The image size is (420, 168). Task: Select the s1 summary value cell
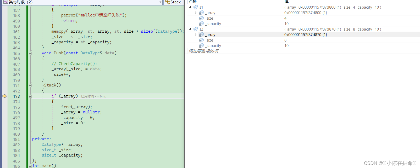point(333,7)
